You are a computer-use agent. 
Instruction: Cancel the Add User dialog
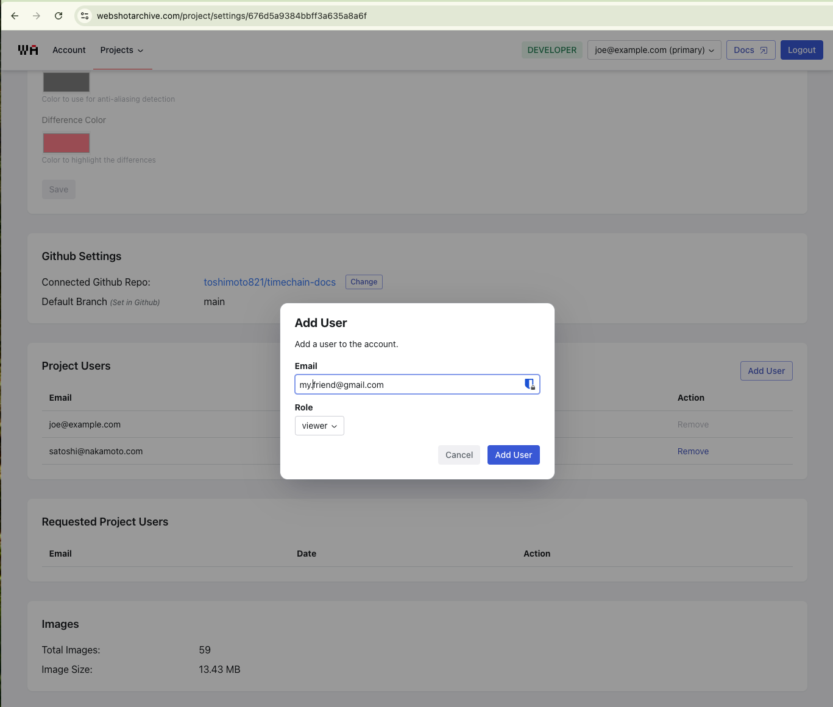(x=459, y=455)
